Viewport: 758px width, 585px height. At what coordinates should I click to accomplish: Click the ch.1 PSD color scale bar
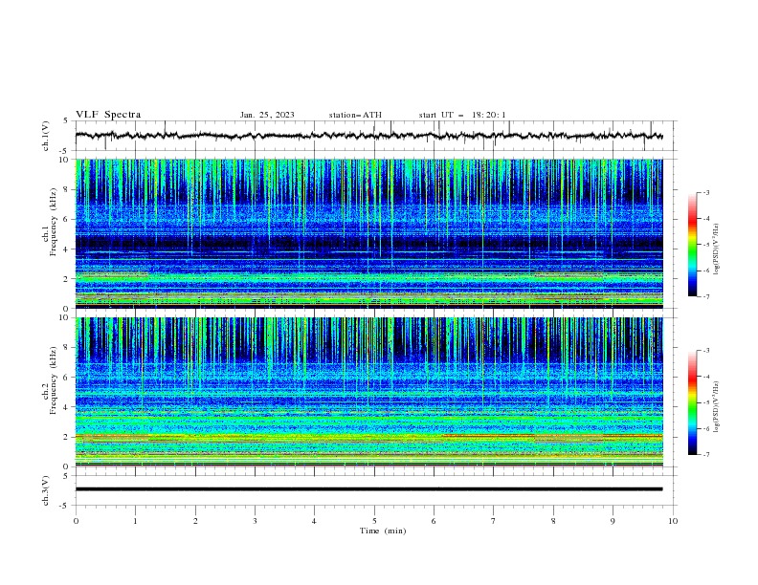pos(692,245)
